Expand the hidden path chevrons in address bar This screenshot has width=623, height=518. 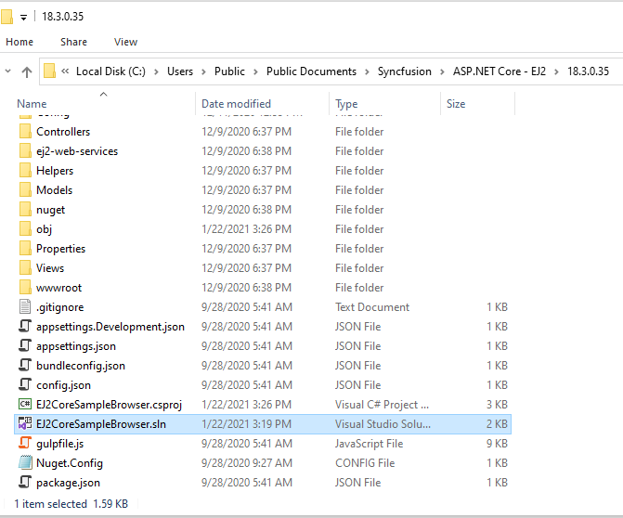(x=65, y=71)
